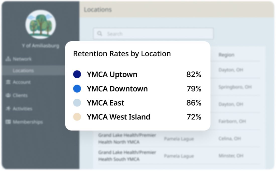Toggle the YMCA Downtown legend dot
276x171 pixels.
77,89
